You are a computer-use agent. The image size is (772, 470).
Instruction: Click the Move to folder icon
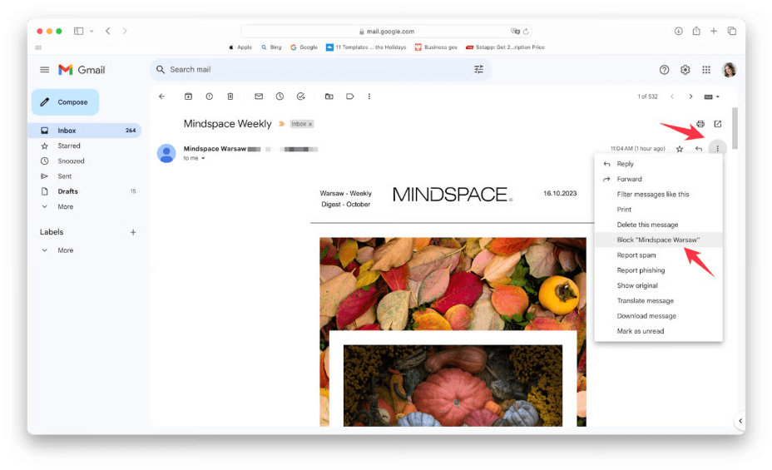coord(329,96)
